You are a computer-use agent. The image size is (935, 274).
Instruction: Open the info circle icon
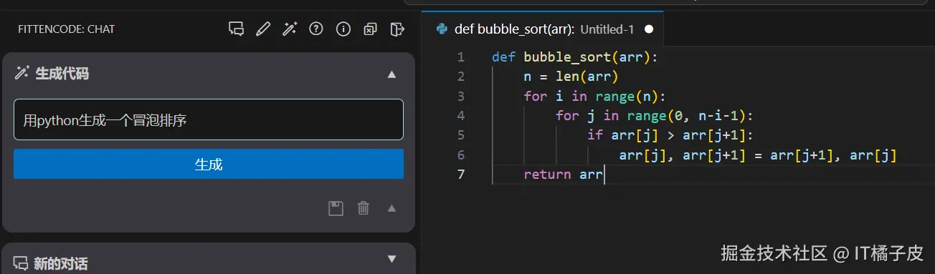343,29
